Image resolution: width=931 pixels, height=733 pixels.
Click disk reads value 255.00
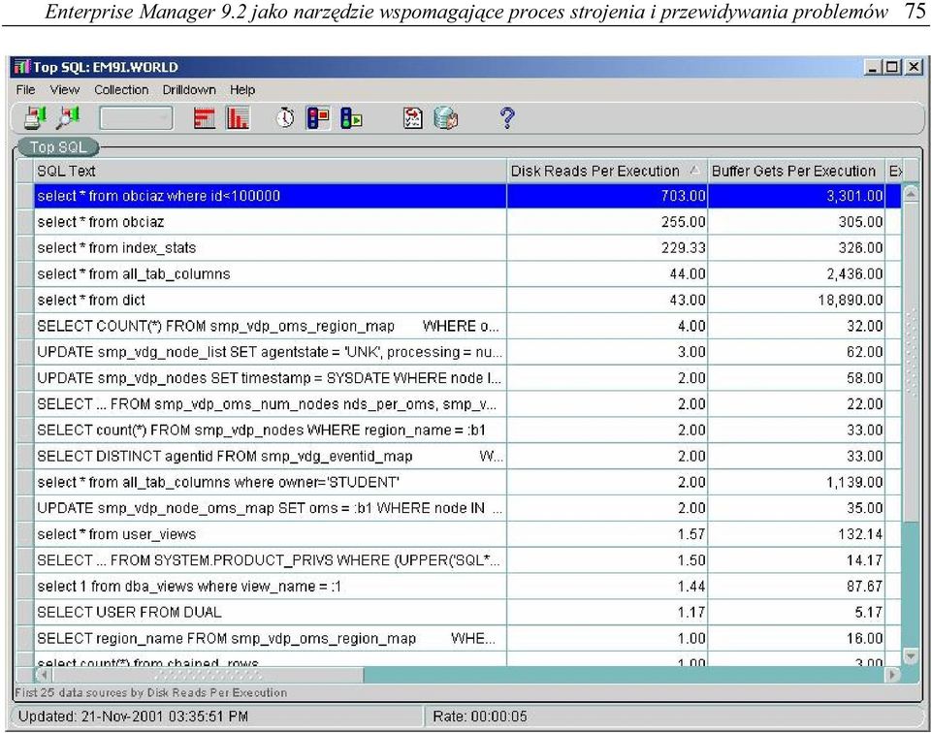click(683, 222)
